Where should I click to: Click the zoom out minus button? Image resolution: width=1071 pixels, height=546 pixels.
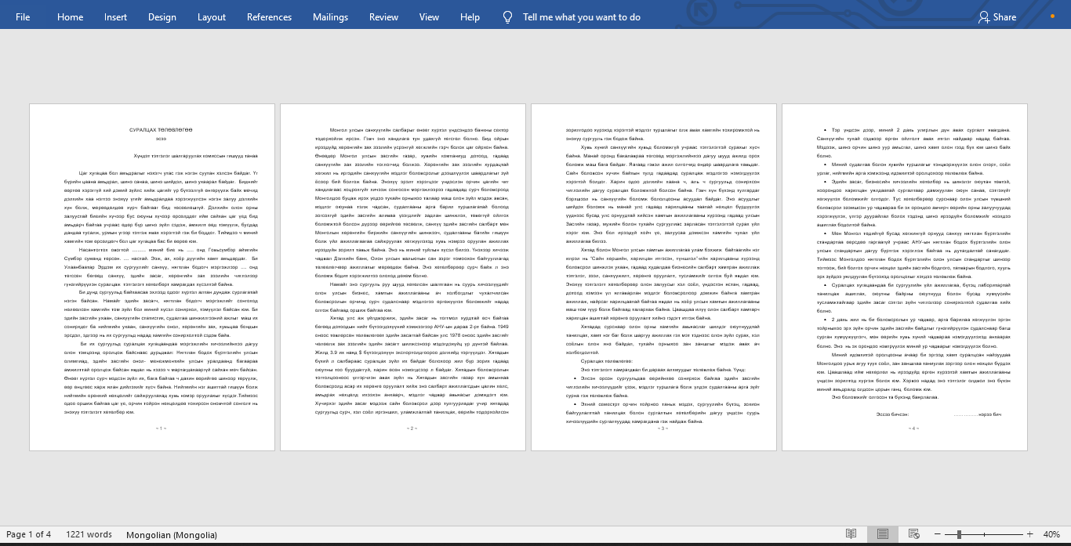(x=938, y=534)
